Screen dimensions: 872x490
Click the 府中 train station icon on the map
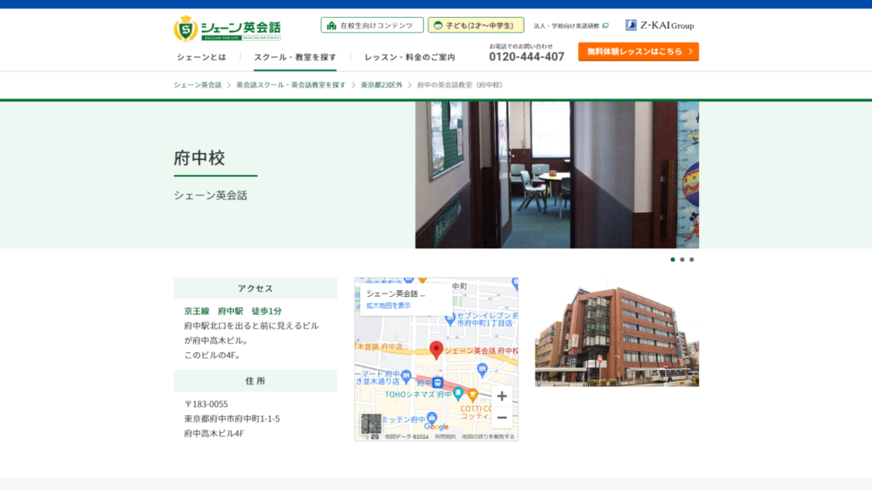point(438,382)
